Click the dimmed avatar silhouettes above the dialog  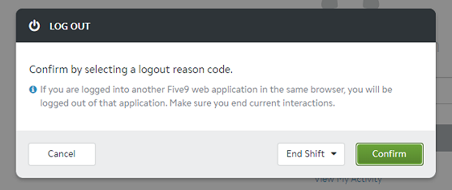click(350, 4)
